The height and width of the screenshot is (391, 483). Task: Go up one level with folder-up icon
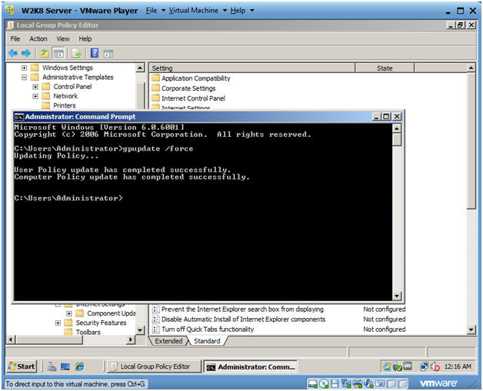[45, 54]
